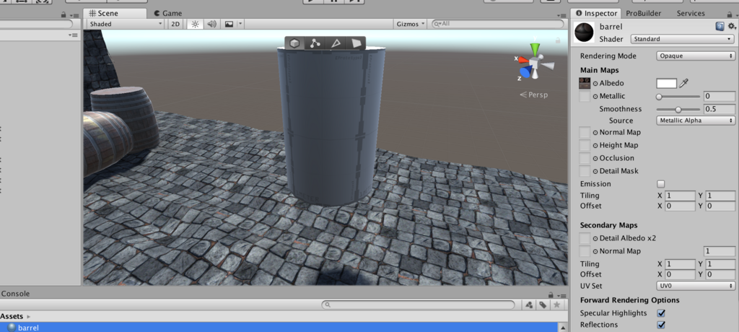
Task: Open UV Set UV0 dropdown
Action: point(696,287)
